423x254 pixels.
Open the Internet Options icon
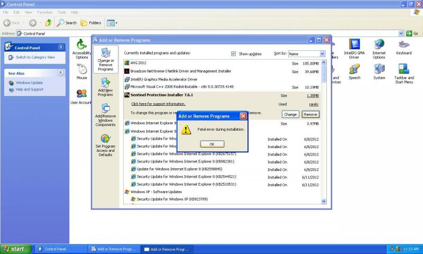pyautogui.click(x=379, y=49)
